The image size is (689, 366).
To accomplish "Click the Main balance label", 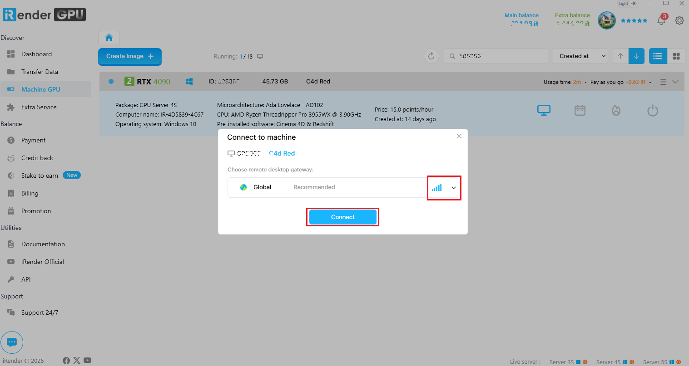I will point(521,15).
